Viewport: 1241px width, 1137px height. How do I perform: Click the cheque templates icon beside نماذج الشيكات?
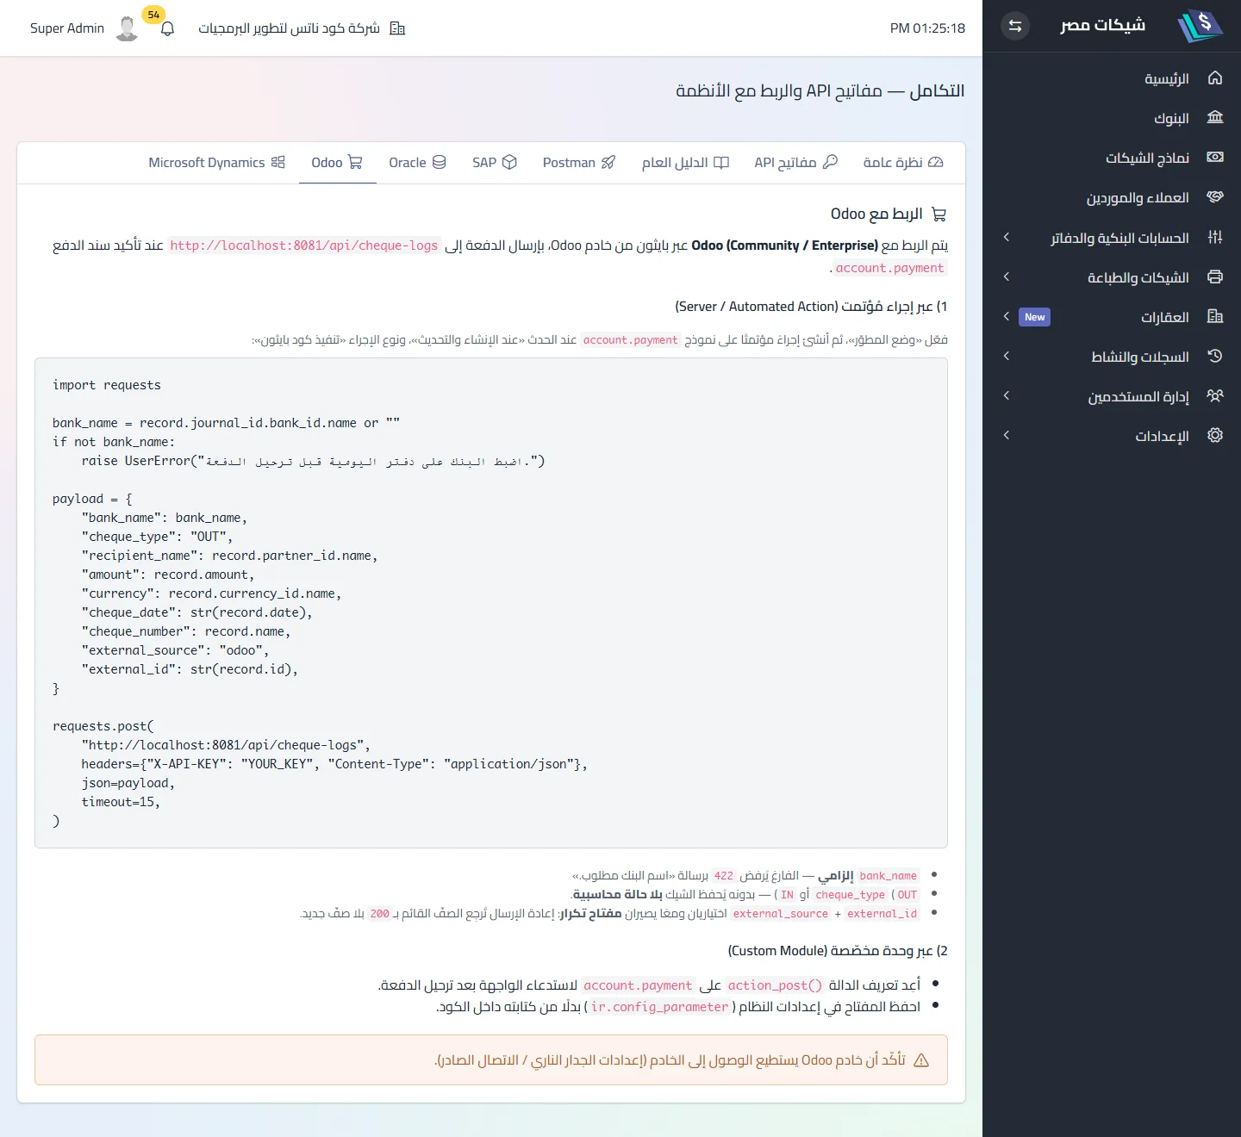point(1215,158)
